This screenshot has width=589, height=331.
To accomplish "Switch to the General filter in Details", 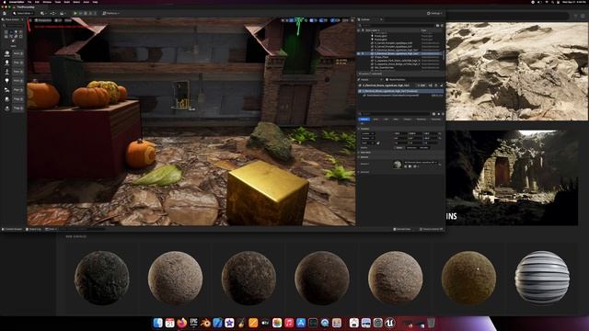I will click(364, 119).
